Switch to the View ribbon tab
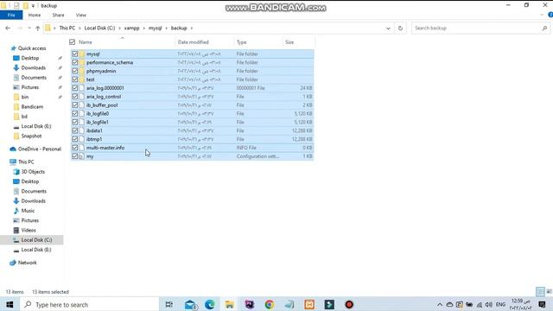 click(80, 16)
